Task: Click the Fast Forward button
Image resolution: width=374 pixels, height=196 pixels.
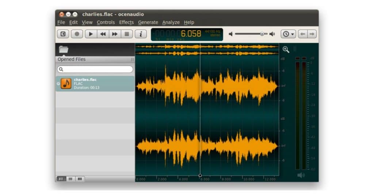Action: click(x=115, y=34)
